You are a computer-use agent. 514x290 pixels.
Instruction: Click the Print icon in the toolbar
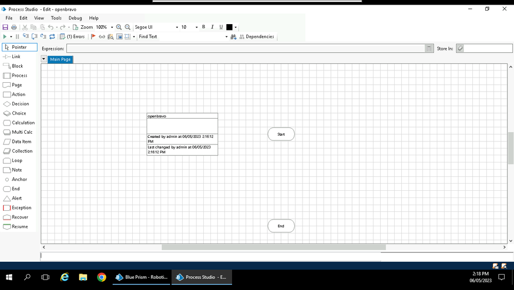coord(14,27)
